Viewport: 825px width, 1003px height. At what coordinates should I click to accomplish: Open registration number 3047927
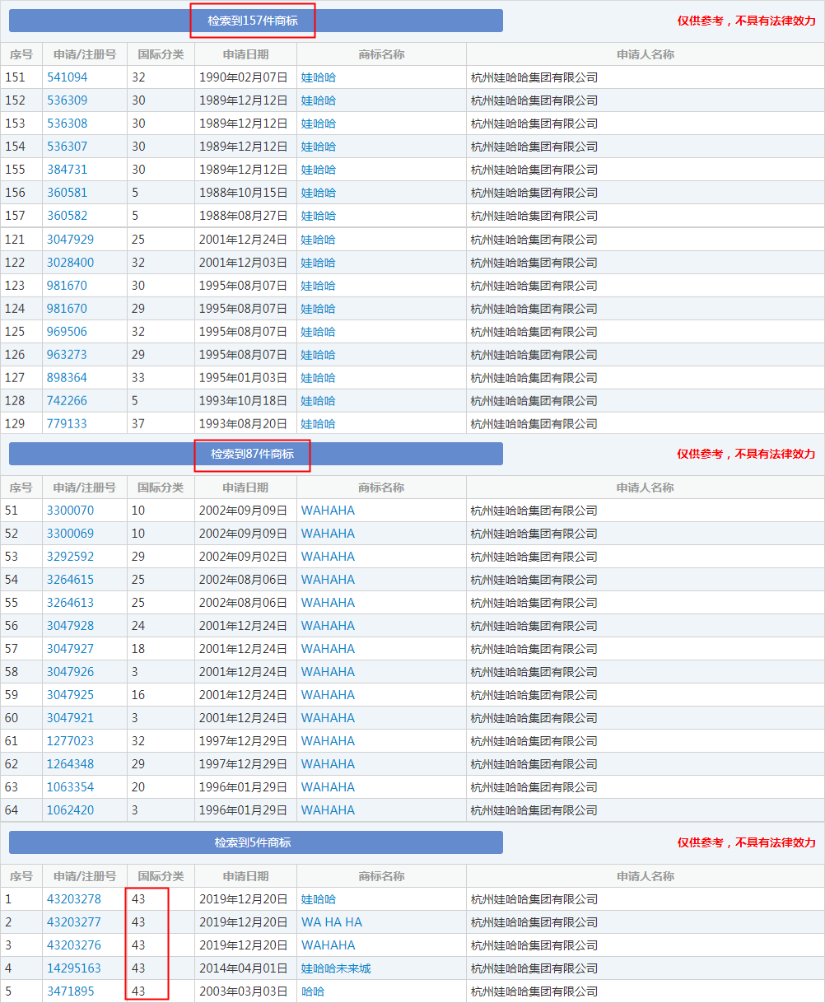click(70, 649)
